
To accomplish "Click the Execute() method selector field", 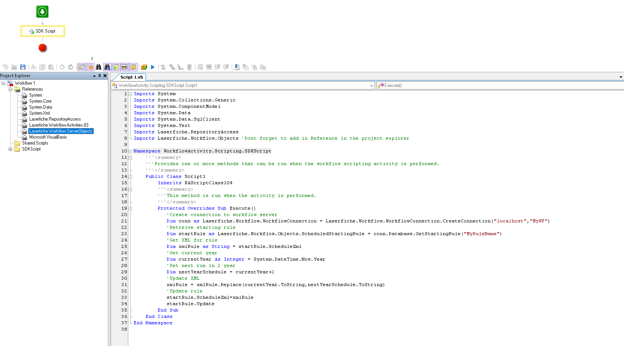I will point(499,85).
